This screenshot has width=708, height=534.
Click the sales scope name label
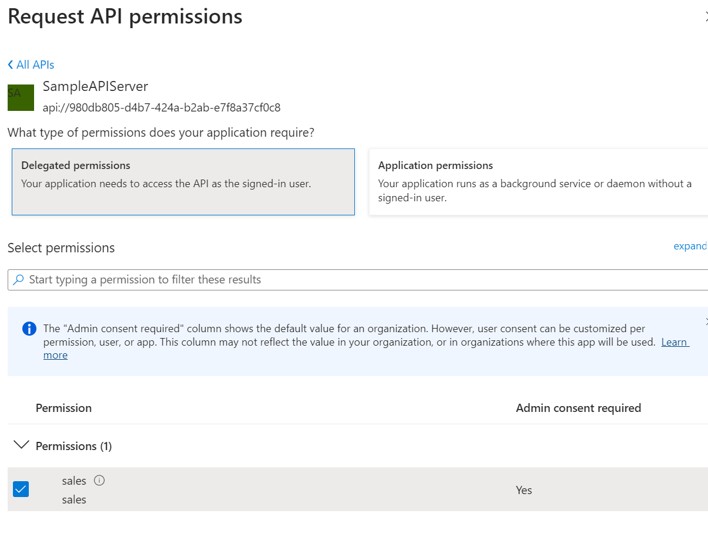click(x=74, y=480)
